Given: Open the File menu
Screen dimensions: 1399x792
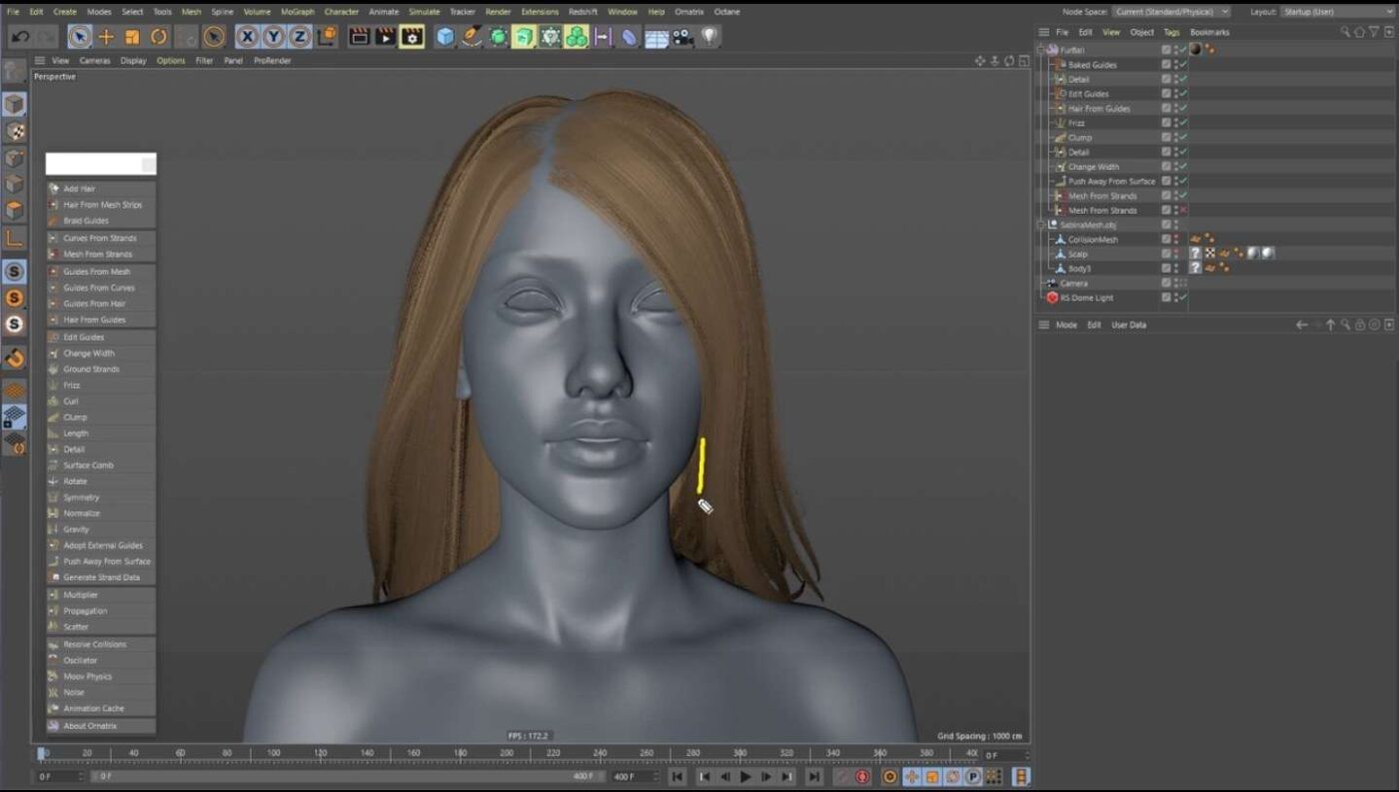Looking at the screenshot, I should coord(13,12).
